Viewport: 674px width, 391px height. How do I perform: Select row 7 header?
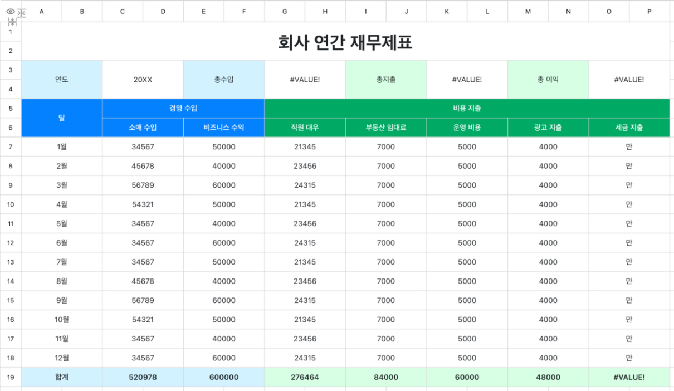(x=11, y=147)
